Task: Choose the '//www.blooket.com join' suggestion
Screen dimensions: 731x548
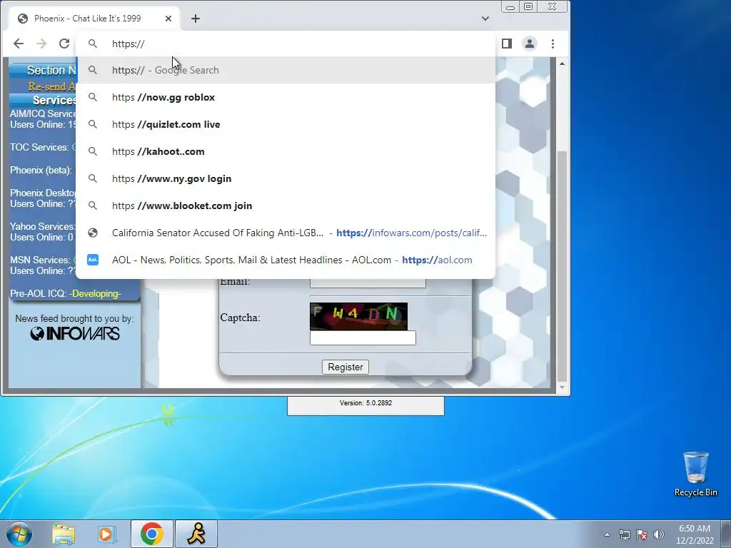Action: point(286,205)
